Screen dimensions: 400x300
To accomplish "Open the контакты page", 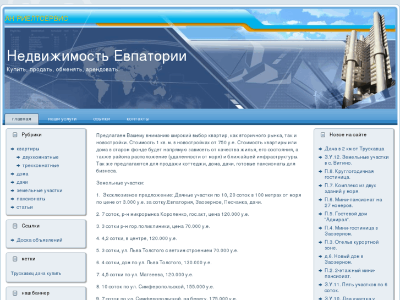I will pyautogui.click(x=138, y=119).
